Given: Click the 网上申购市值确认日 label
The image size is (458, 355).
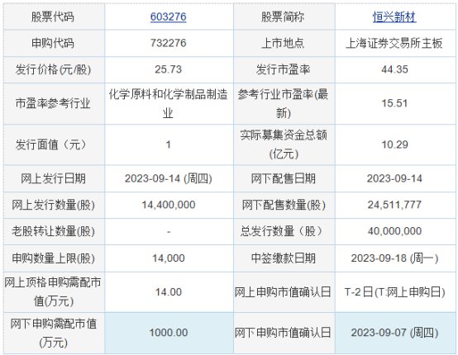Looking at the screenshot, I should 283,291.
